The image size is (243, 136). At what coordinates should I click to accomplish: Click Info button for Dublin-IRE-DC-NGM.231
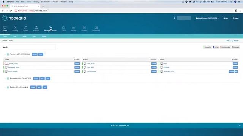(45, 87)
